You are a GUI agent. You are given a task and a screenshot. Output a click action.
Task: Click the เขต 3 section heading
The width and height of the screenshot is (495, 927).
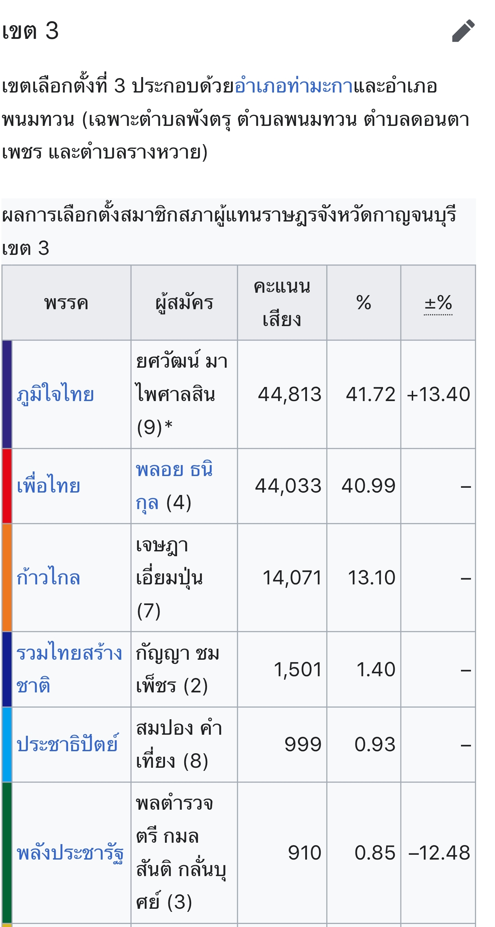(x=30, y=31)
